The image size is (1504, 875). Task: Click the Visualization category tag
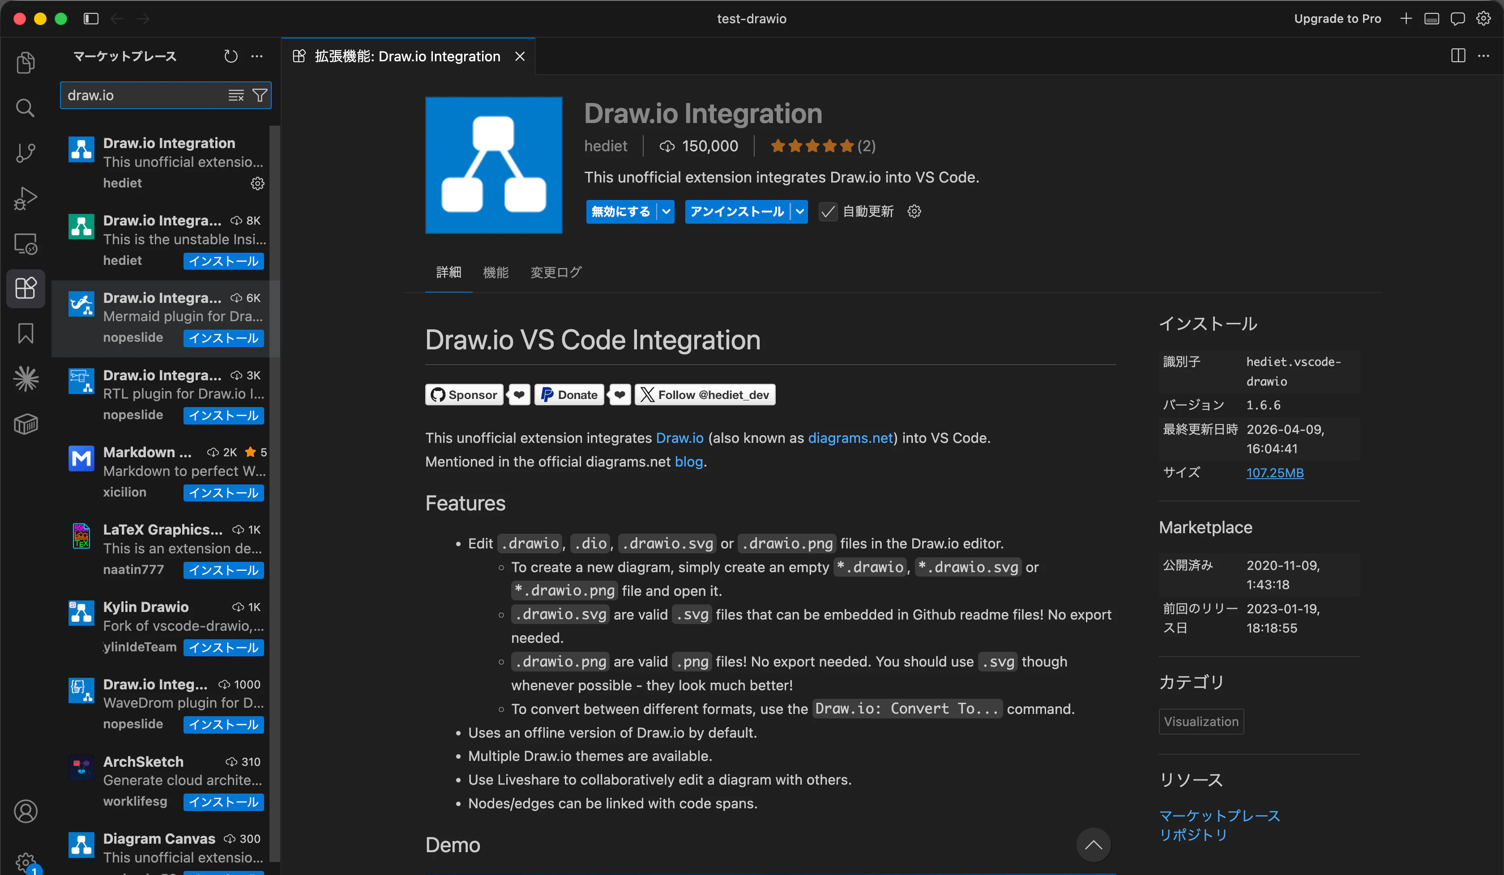1201,721
